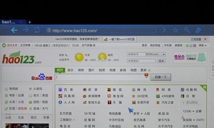Open a new tab with the plus button
Image resolution: width=214 pixels, height=128 pixels.
pos(30,22)
